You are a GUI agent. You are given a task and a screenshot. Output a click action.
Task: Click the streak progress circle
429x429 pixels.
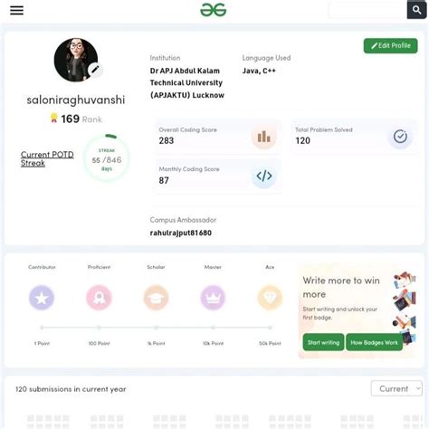click(x=107, y=157)
